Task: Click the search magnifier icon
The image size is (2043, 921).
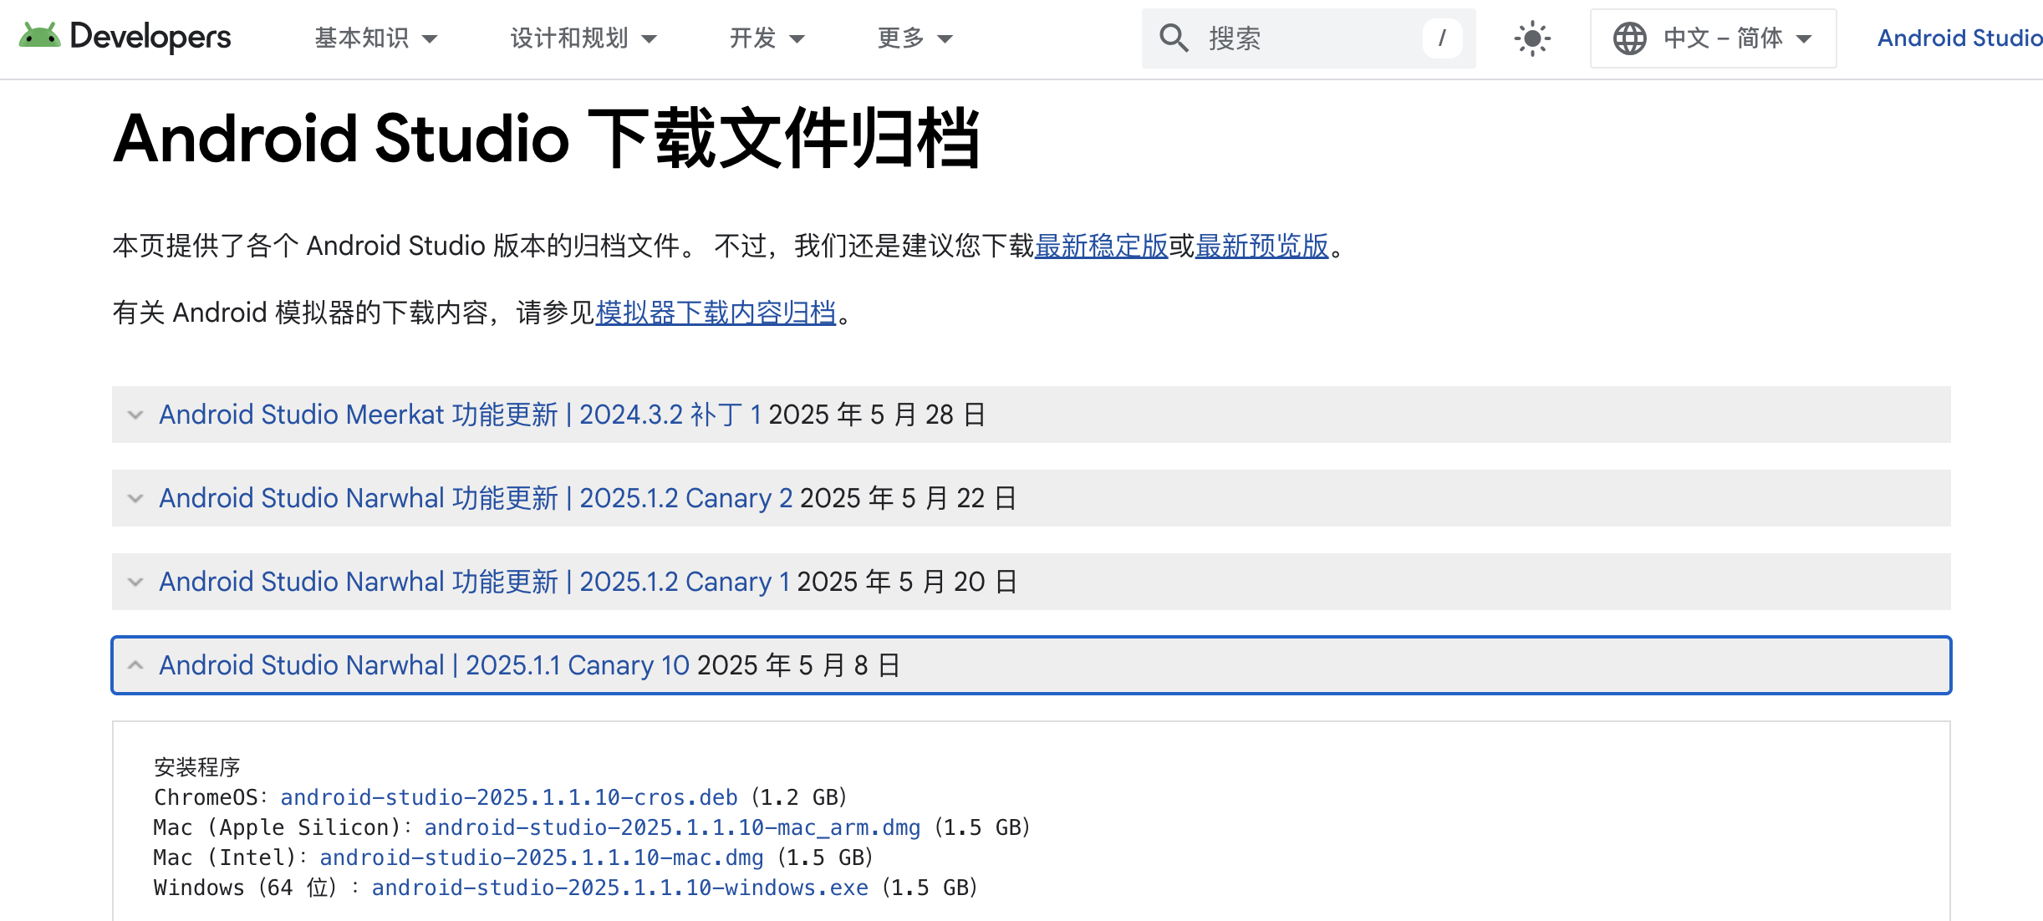Action: click(1174, 38)
